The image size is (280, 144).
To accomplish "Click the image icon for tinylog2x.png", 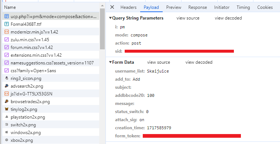I will pos(7,109).
